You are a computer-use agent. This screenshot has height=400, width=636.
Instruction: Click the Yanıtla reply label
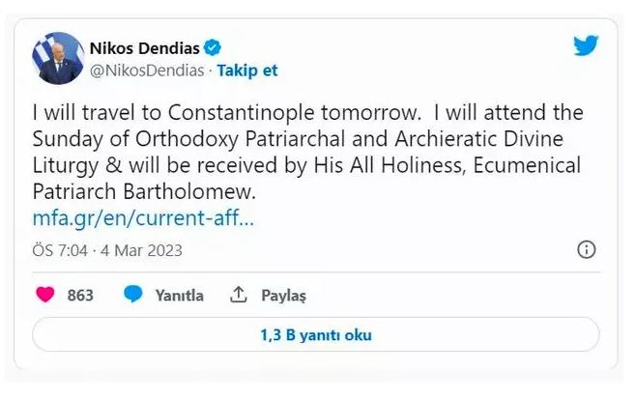click(179, 296)
